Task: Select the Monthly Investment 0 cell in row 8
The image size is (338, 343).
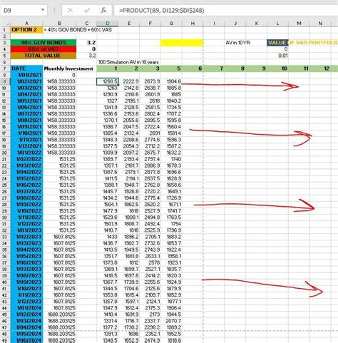Action: [60, 75]
